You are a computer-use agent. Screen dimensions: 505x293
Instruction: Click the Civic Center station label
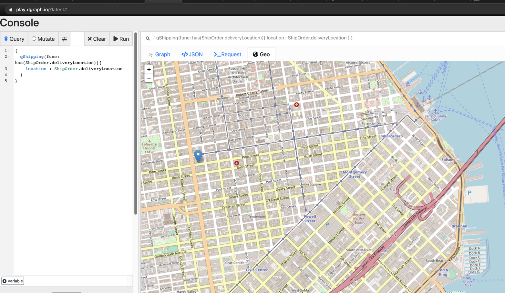coord(257,270)
